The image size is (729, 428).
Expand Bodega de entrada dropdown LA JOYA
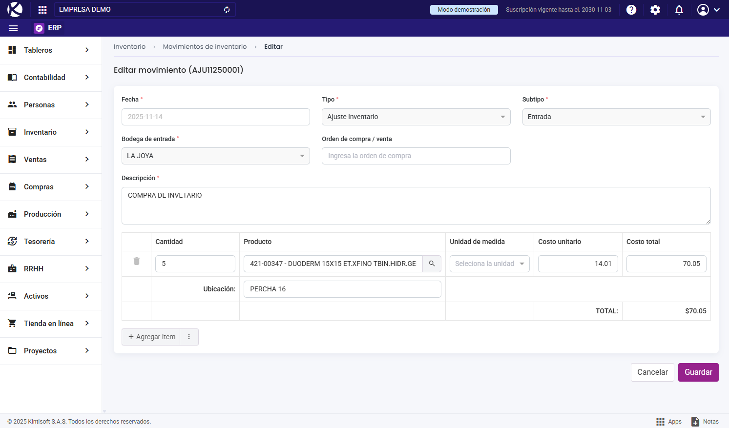point(215,156)
